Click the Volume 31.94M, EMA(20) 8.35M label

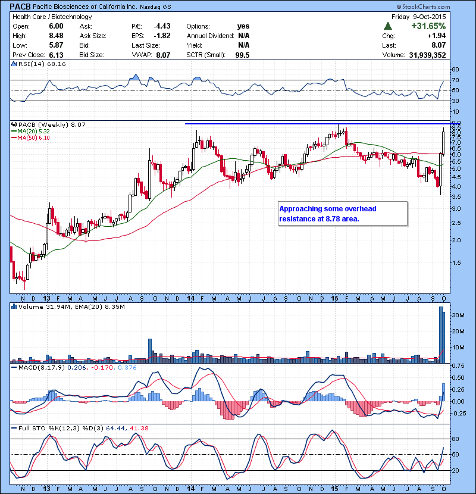(x=71, y=307)
